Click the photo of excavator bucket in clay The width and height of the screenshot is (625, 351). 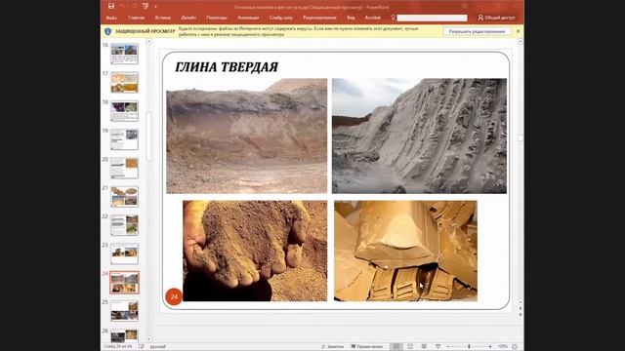pos(405,251)
